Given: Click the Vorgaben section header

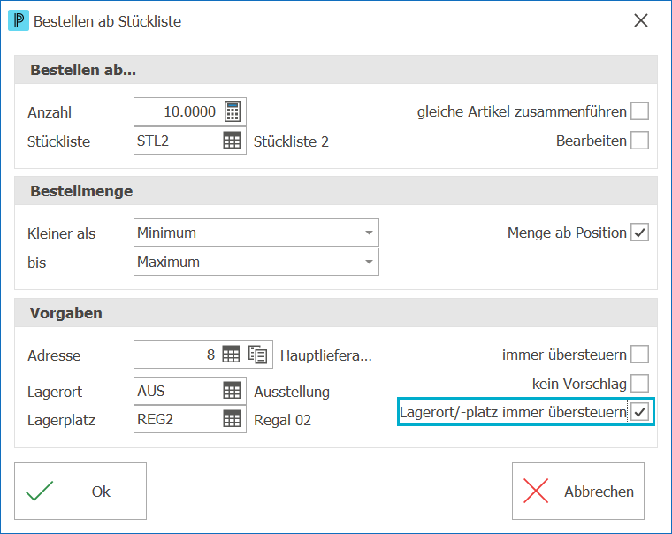Looking at the screenshot, I should coord(336,313).
